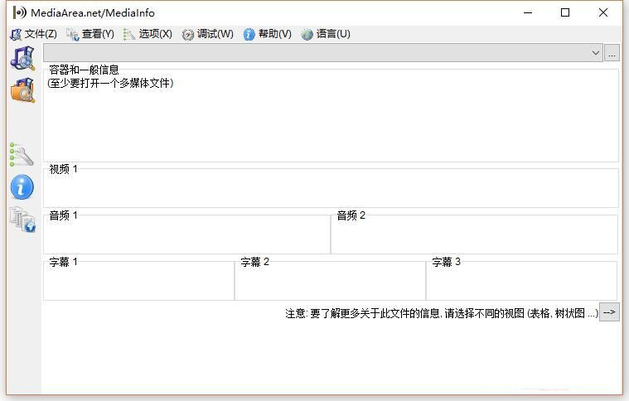Open the 查看(Y) menu
Screen dimensions: 629x401
click(90, 34)
